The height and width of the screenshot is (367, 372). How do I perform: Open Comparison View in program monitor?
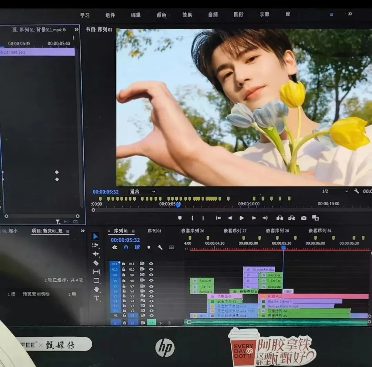315,218
